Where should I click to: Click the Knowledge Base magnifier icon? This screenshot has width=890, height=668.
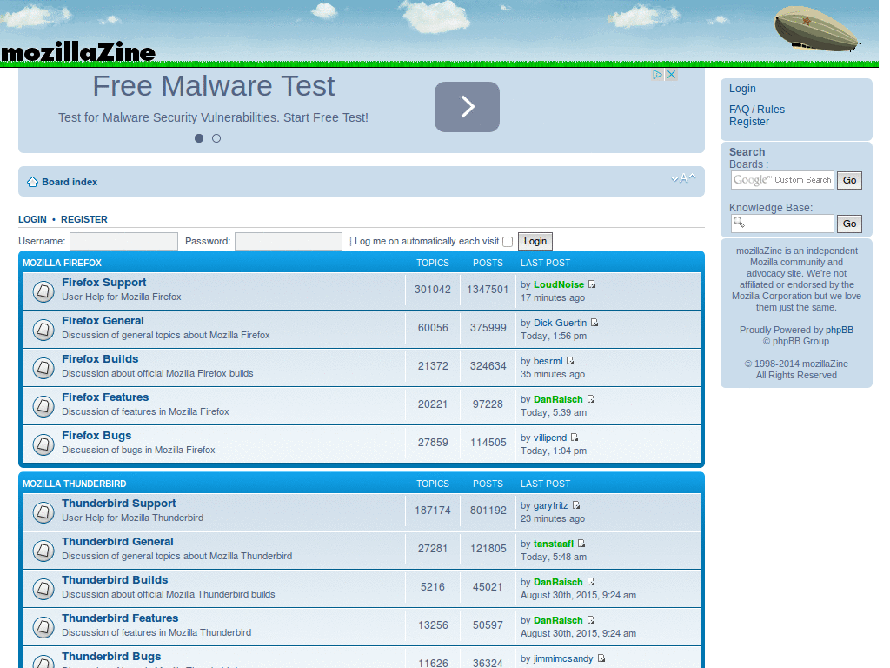click(739, 222)
